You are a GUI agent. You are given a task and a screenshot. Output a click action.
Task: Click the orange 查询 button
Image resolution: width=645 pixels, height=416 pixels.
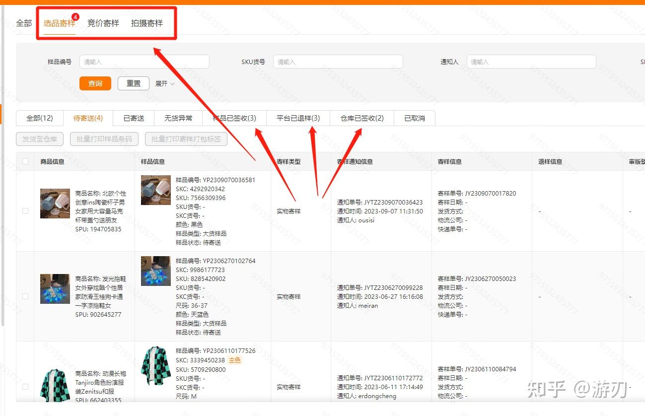click(95, 83)
